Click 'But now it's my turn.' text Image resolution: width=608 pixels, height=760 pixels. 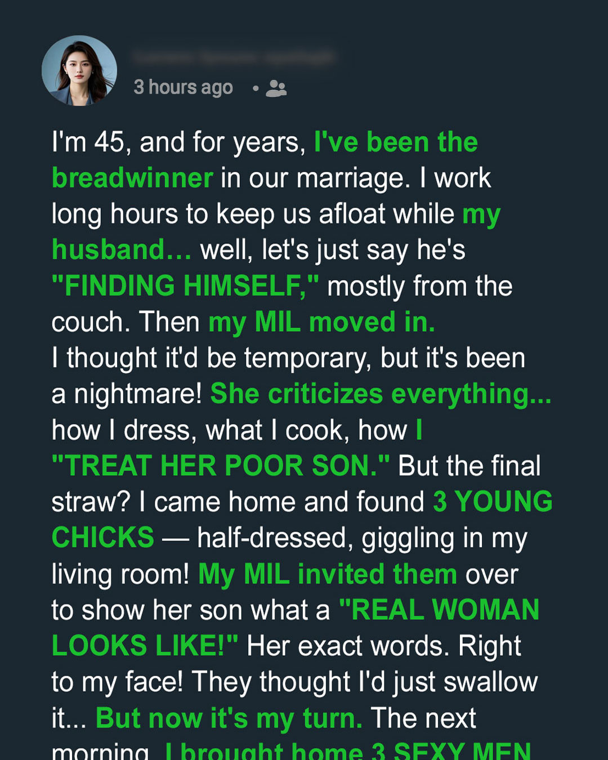(229, 718)
